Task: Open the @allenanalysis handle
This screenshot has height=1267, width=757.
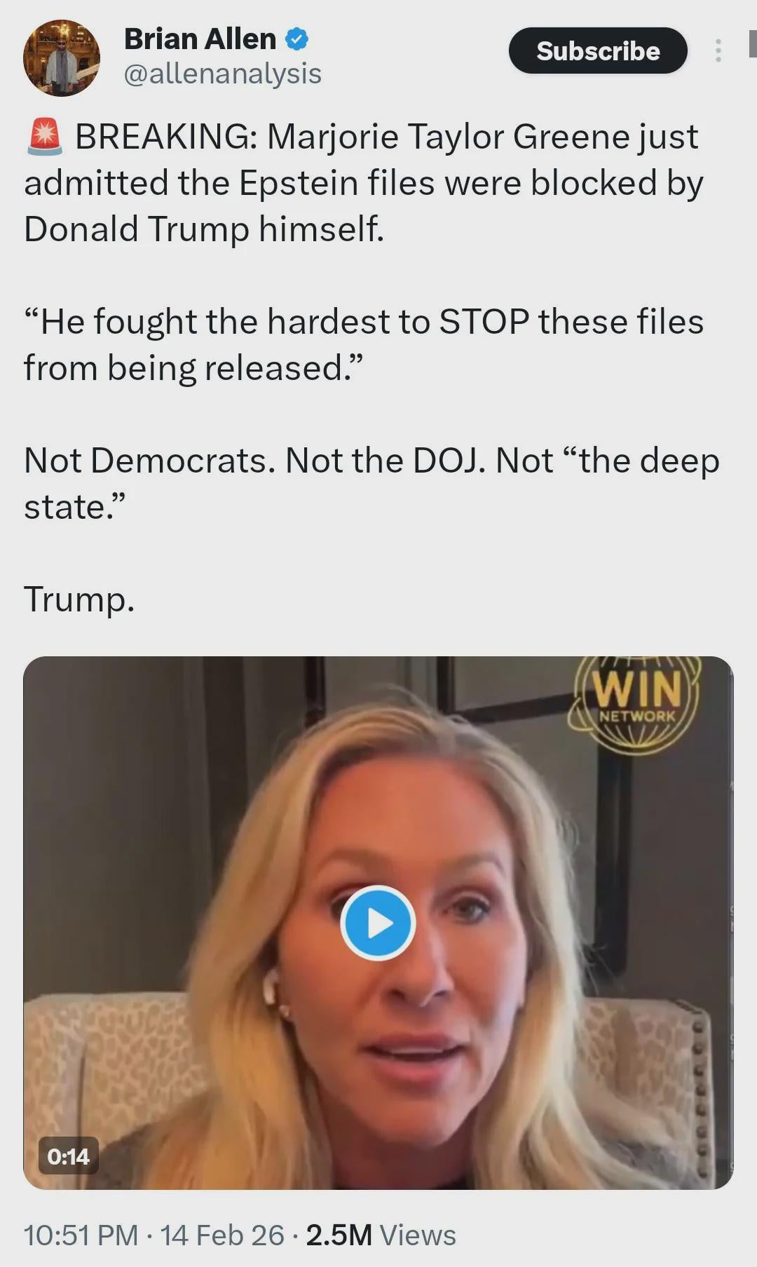Action: [222, 74]
